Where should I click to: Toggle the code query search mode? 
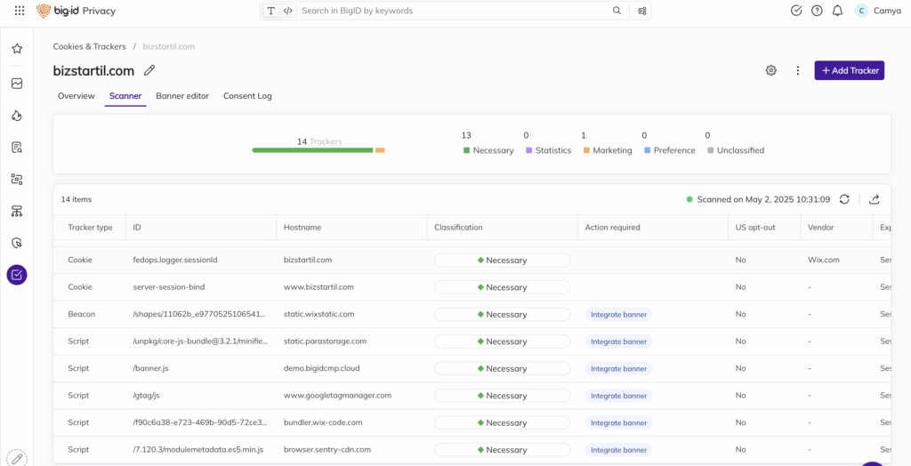287,11
